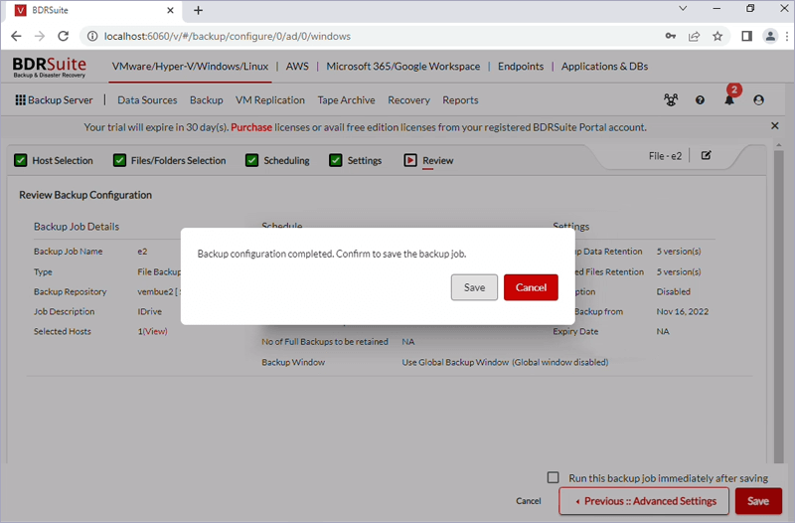Share this page icon in address bar

pos(694,36)
